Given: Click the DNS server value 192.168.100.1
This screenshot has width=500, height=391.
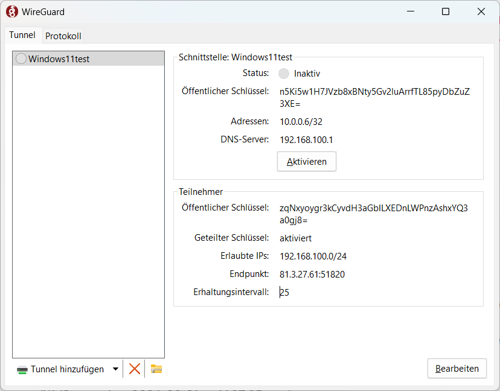Looking at the screenshot, I should (x=306, y=140).
